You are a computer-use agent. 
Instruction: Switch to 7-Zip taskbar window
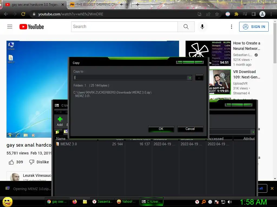(151, 202)
